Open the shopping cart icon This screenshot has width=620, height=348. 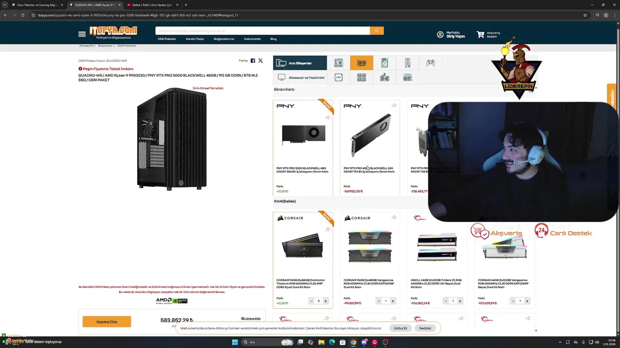click(480, 35)
